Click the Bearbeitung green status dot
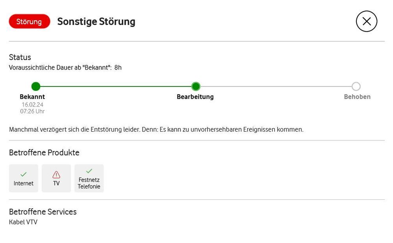Screen dimensions: 393x243 tap(196, 87)
